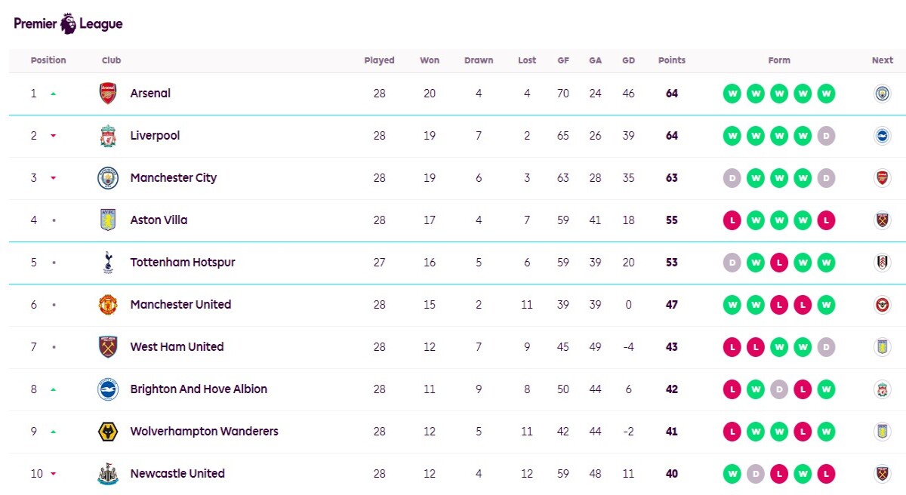Image resolution: width=906 pixels, height=495 pixels.
Task: Click Newcastle United's red down arrow
Action: click(54, 474)
